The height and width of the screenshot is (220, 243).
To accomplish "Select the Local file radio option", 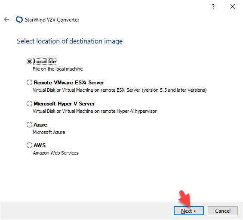I will 29,62.
